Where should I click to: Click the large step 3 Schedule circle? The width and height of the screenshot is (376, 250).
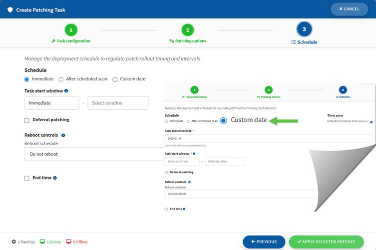coord(304,29)
